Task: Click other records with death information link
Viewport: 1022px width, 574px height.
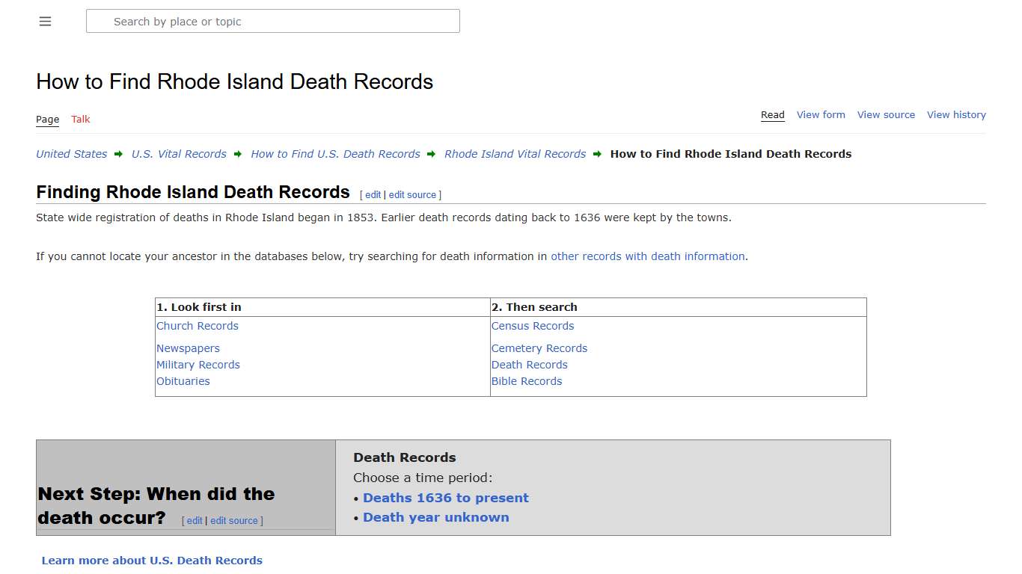Action: pyautogui.click(x=648, y=256)
